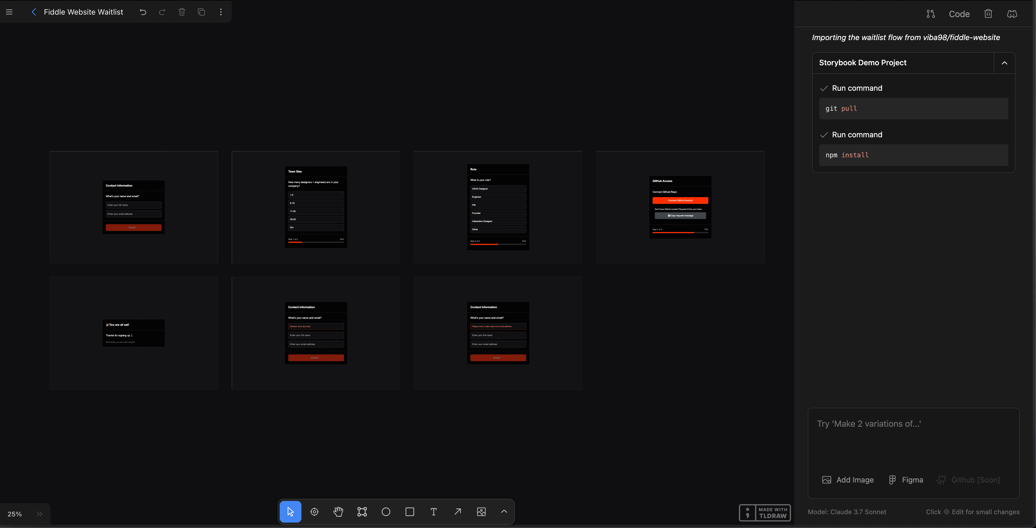Click the full name field in first frame
This screenshot has height=528, width=1036.
pyautogui.click(x=134, y=205)
